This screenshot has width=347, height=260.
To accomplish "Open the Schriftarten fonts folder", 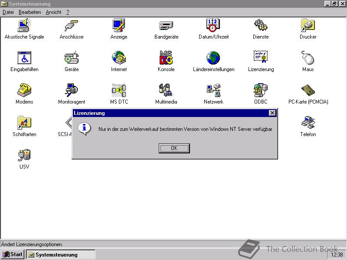I will tap(24, 123).
